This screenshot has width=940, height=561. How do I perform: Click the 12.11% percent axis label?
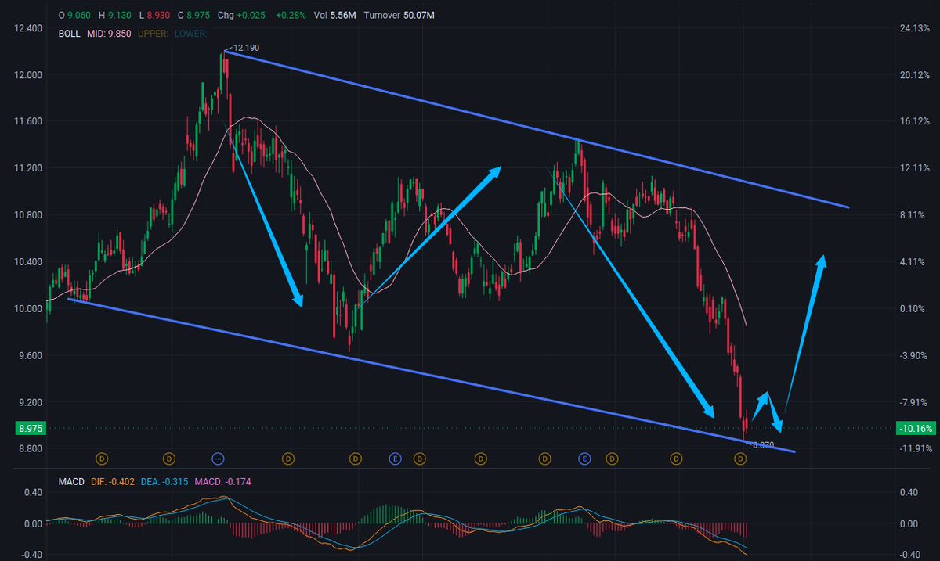coord(914,168)
